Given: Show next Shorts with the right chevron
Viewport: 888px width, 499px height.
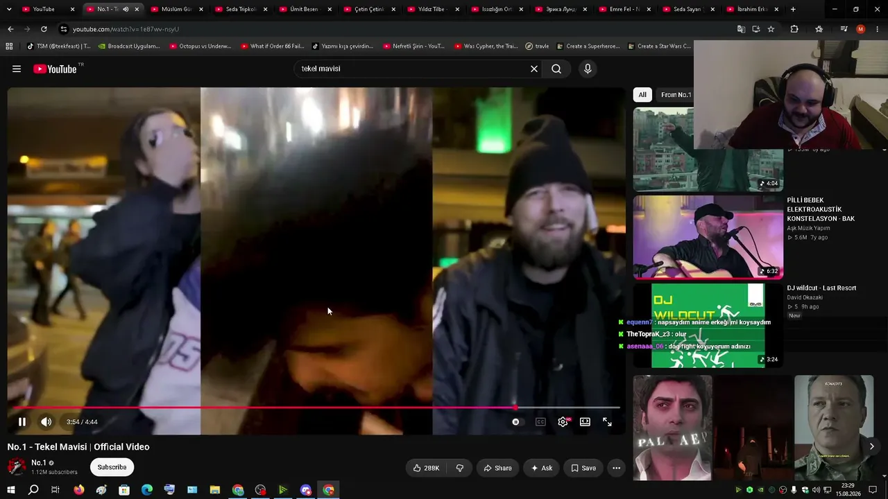Looking at the screenshot, I should 871,446.
